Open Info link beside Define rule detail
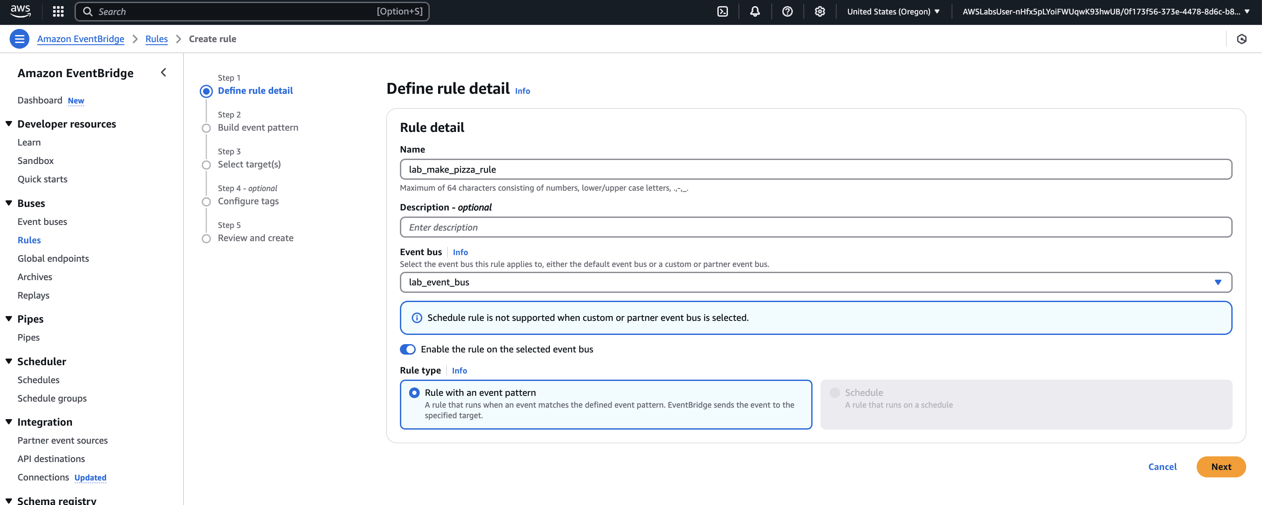 tap(522, 91)
